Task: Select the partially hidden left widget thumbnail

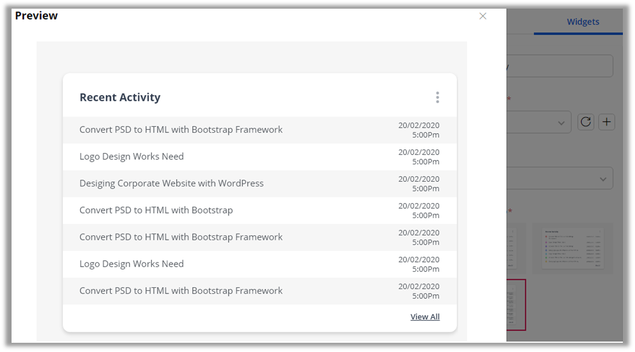Action: click(510, 248)
